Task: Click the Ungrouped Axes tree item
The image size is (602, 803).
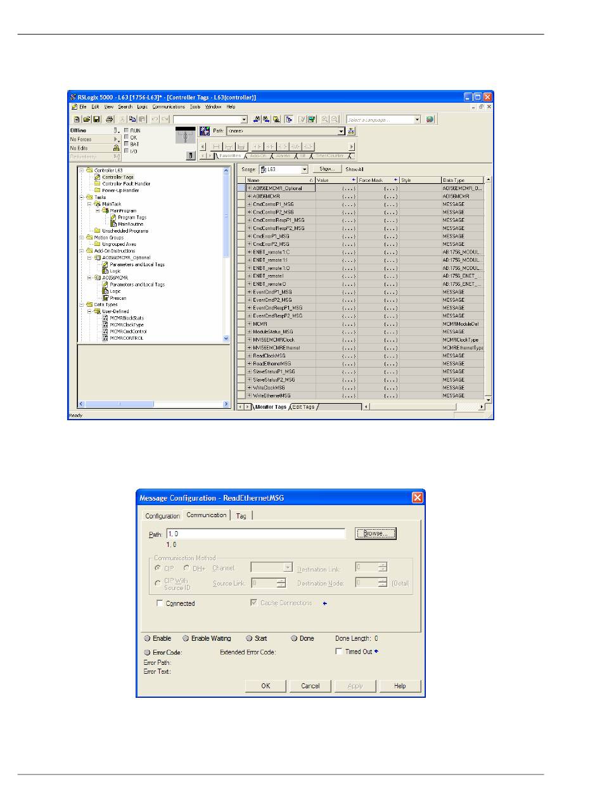Action: 119,244
